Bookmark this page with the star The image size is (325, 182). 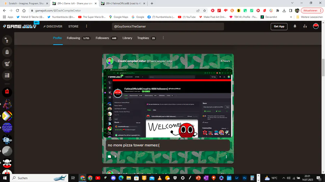[205, 10]
